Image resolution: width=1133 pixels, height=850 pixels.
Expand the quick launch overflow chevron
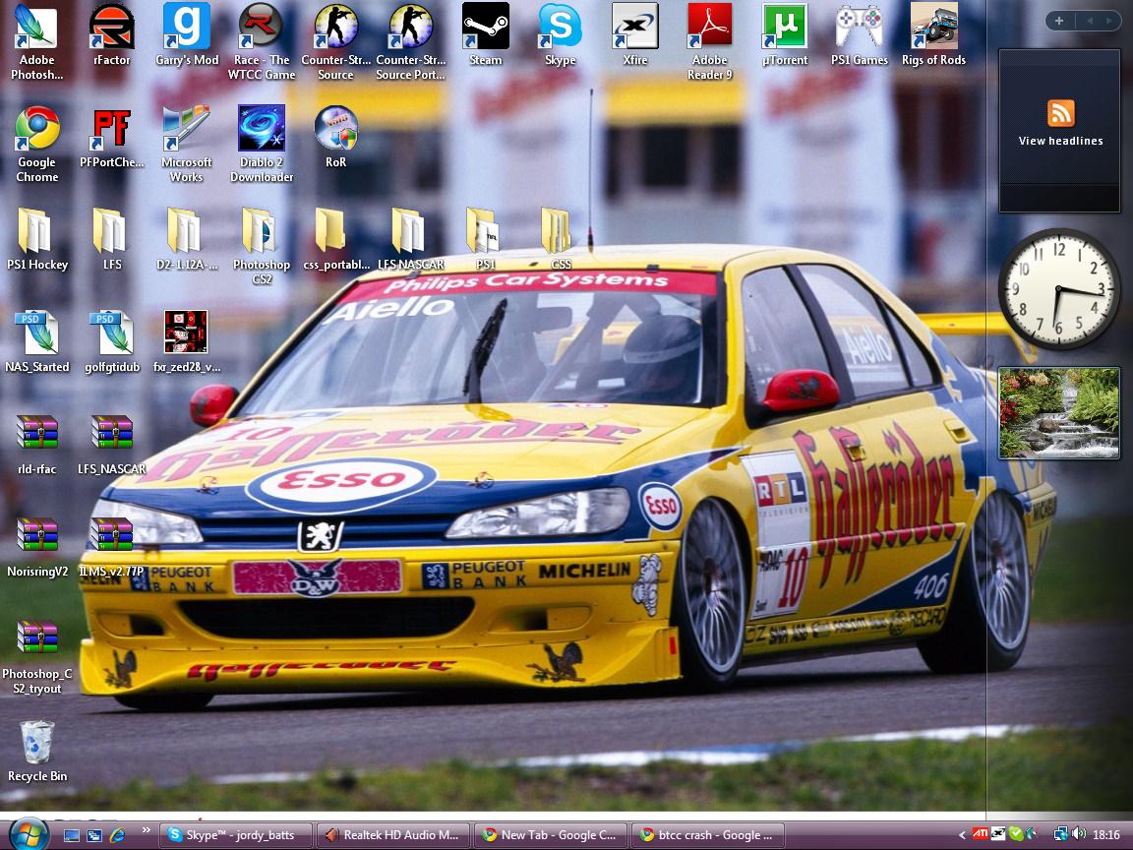(146, 829)
